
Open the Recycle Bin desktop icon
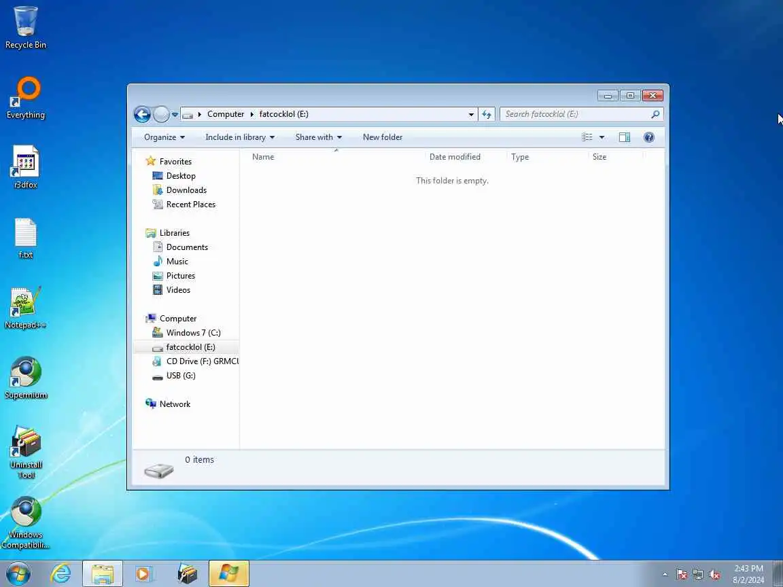pos(25,27)
